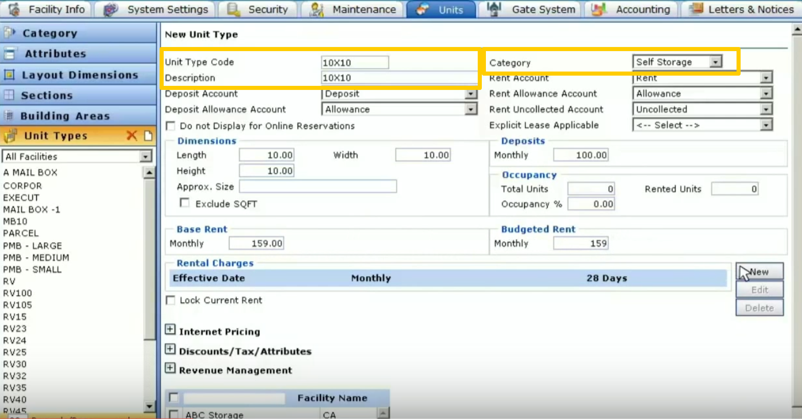Screen dimensions: 802x419
Task: Click the New rental charge button
Action: click(x=760, y=272)
